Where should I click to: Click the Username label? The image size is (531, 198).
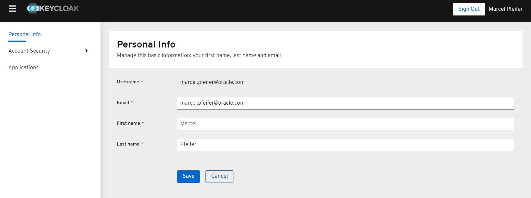[x=128, y=82]
